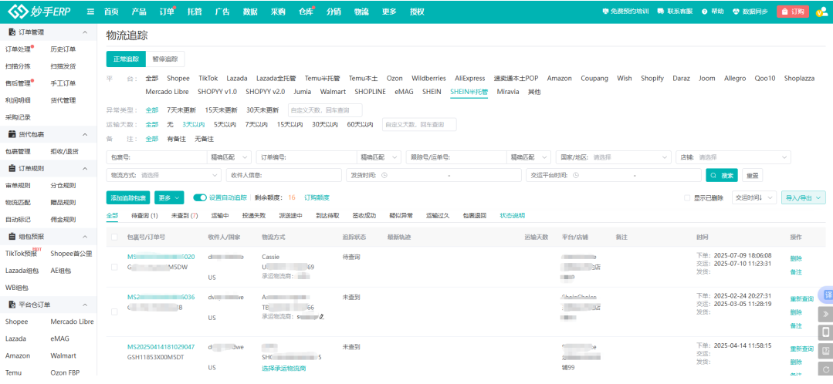Click the 货代包裹 section icon
The image size is (833, 384).
[12, 134]
